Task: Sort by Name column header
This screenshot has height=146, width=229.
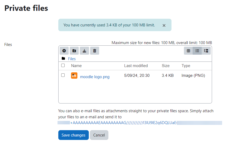Action: coord(76,66)
